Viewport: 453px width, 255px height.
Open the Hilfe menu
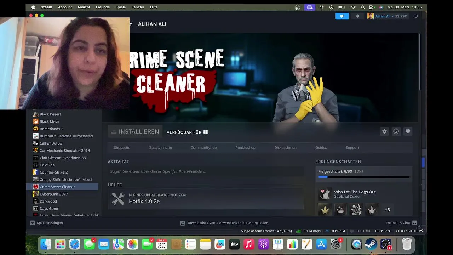[x=154, y=7]
